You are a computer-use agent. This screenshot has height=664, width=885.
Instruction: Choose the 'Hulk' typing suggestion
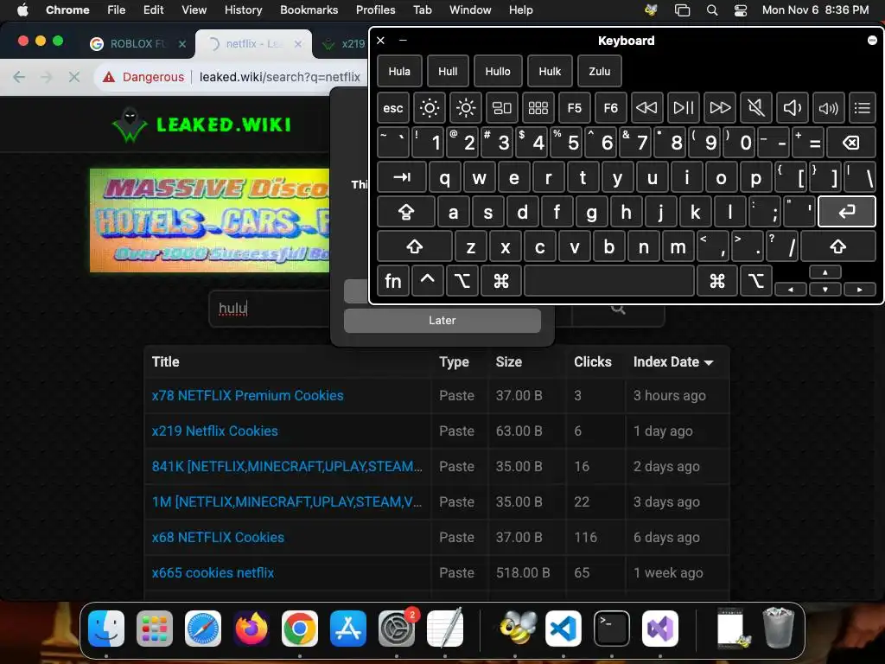point(550,71)
